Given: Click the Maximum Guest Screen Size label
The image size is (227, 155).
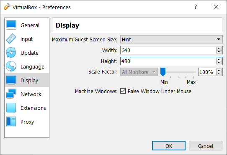Looking at the screenshot, I should (85, 39).
